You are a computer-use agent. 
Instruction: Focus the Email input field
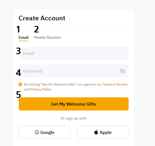pos(74,53)
